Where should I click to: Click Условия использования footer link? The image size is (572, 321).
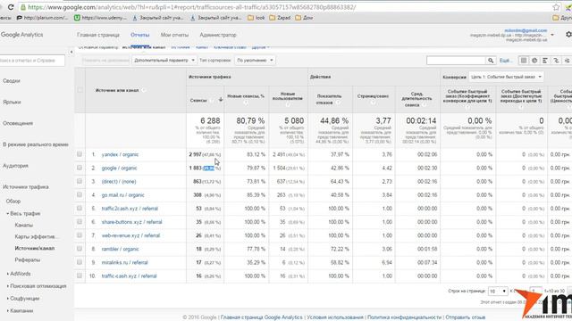pos(335,317)
